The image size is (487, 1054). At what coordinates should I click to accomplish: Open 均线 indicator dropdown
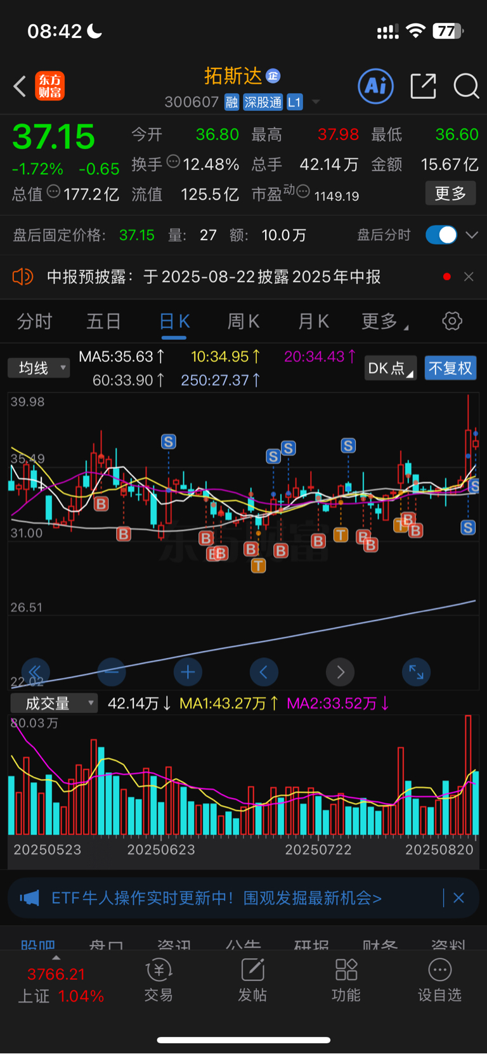click(x=39, y=368)
